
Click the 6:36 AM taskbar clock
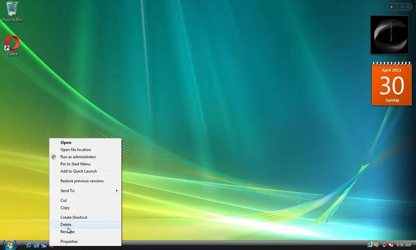[x=404, y=245]
